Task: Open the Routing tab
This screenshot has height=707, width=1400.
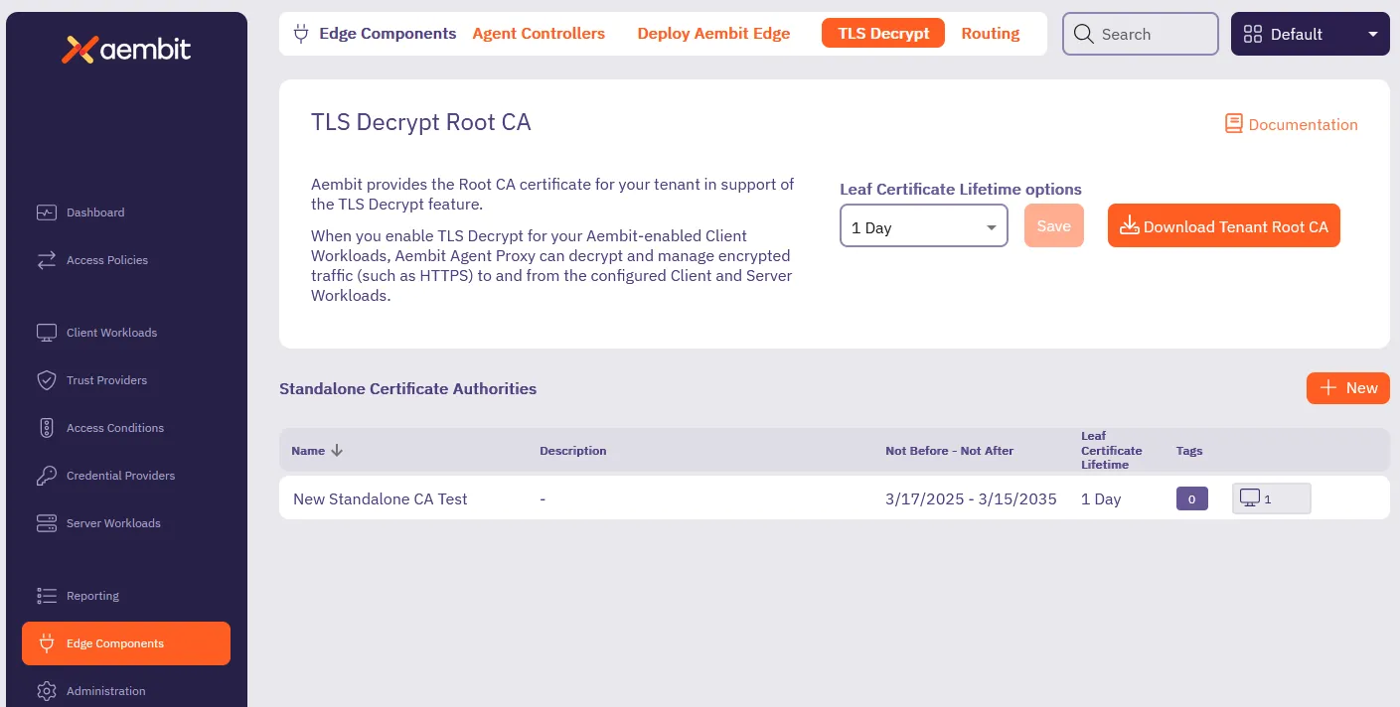Action: pos(990,33)
